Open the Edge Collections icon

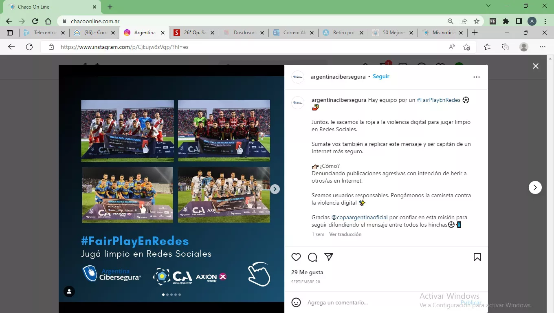click(505, 47)
